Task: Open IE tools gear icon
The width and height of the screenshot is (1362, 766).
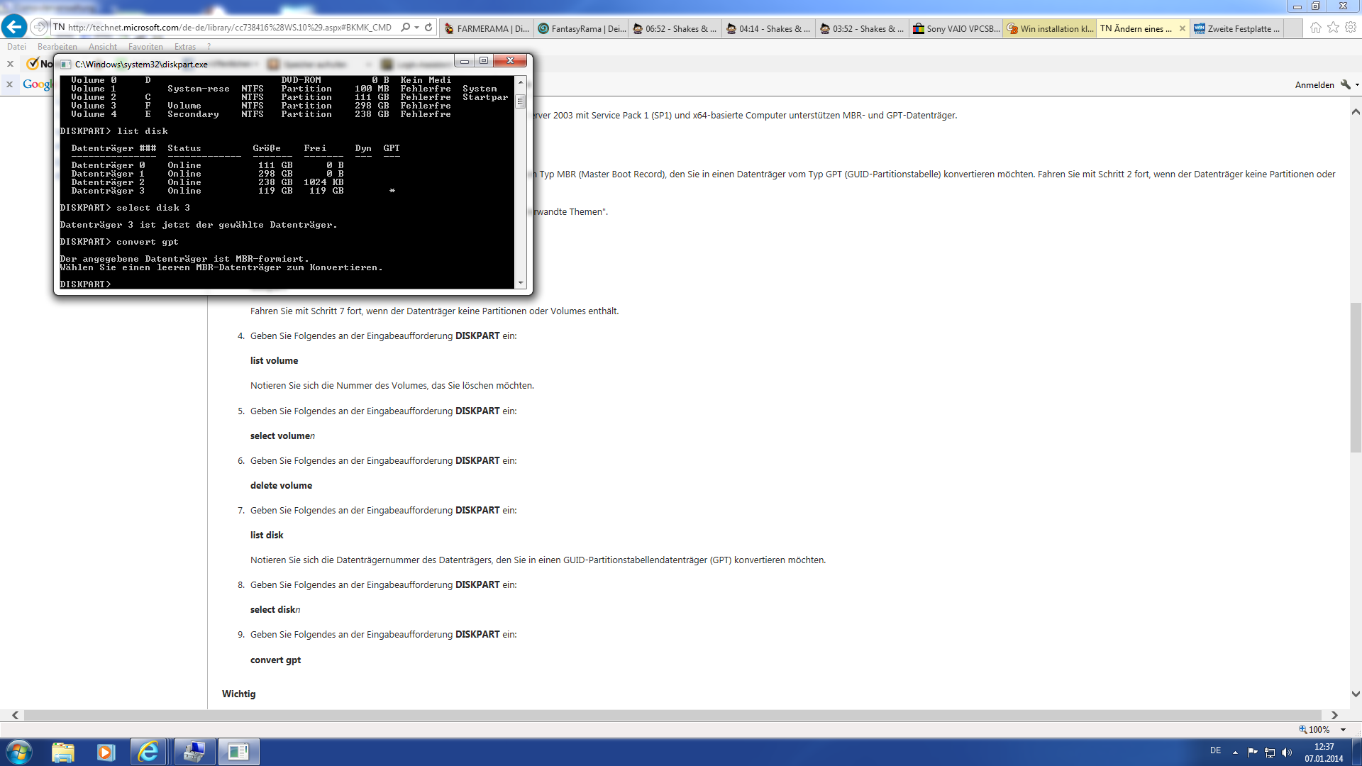Action: point(1351,28)
